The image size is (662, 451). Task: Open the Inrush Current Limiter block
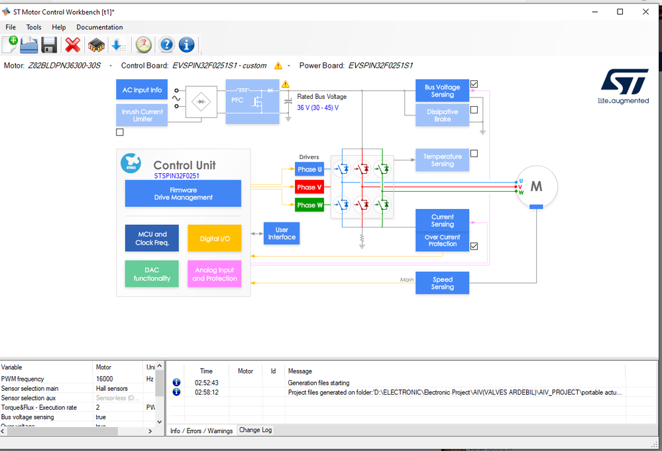(142, 115)
